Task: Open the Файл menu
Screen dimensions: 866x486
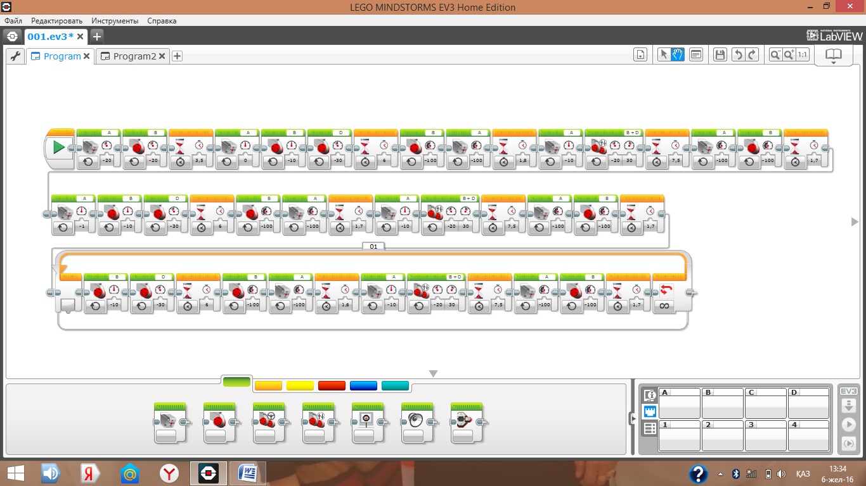Action: click(13, 21)
